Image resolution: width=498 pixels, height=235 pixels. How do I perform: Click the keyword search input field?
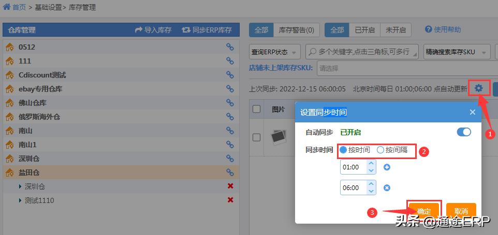pos(362,52)
